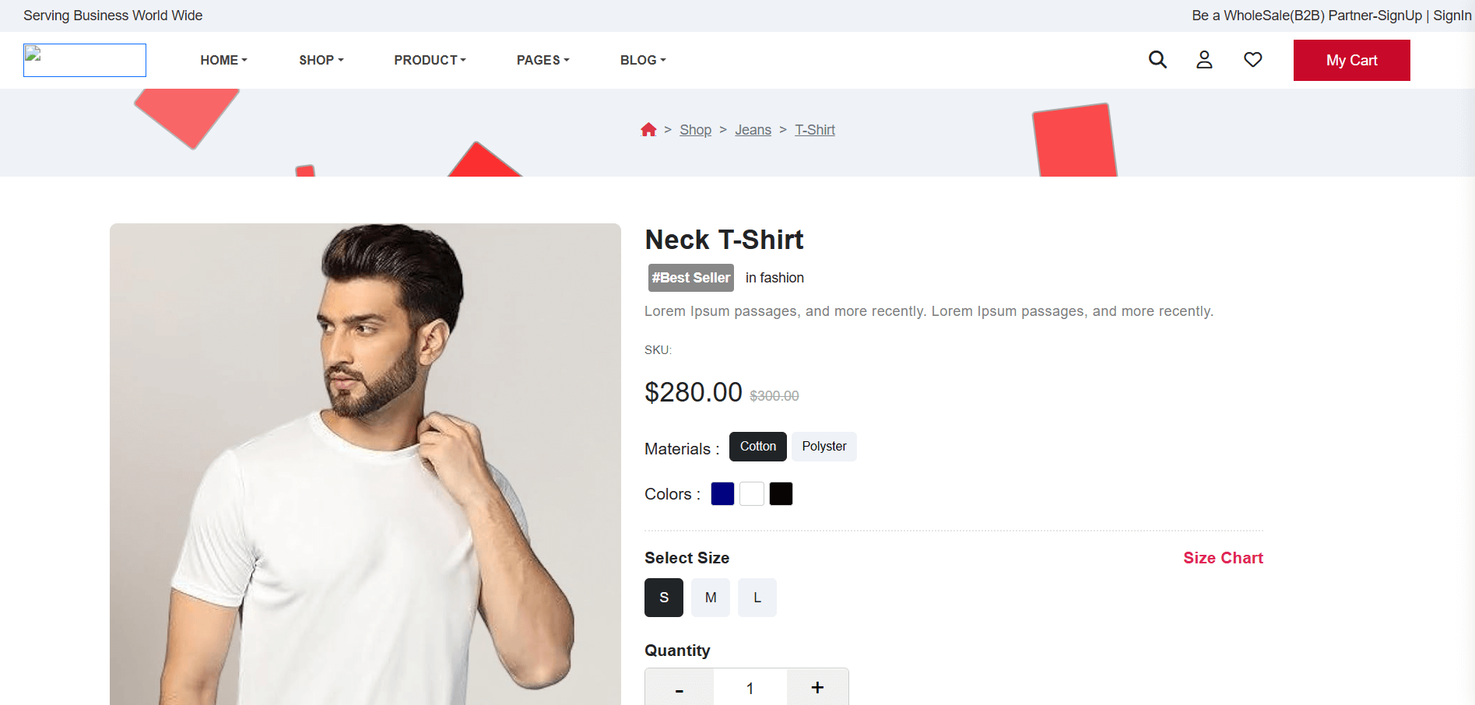Click the quantity input field

pos(750,689)
